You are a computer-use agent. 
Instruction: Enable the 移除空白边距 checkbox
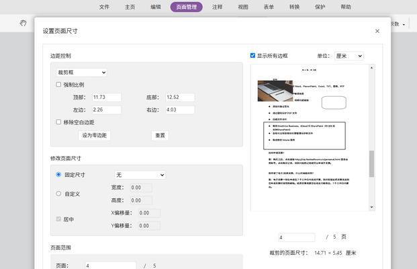(58, 122)
